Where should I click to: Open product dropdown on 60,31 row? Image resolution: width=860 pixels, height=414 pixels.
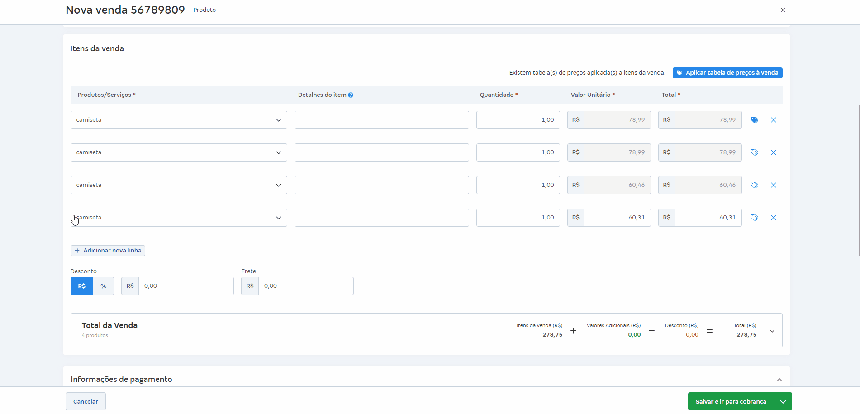tap(179, 218)
